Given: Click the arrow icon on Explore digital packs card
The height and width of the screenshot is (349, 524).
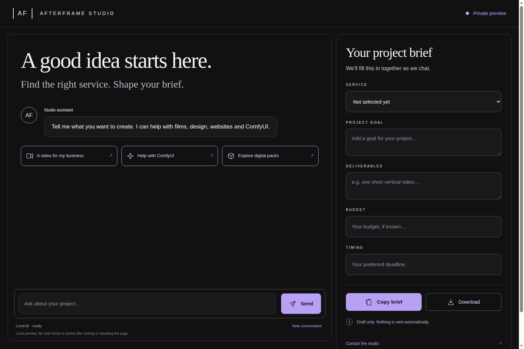Looking at the screenshot, I should click(x=312, y=155).
